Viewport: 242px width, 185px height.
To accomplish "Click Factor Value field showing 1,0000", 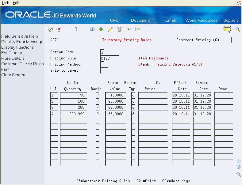I will tap(116, 95).
